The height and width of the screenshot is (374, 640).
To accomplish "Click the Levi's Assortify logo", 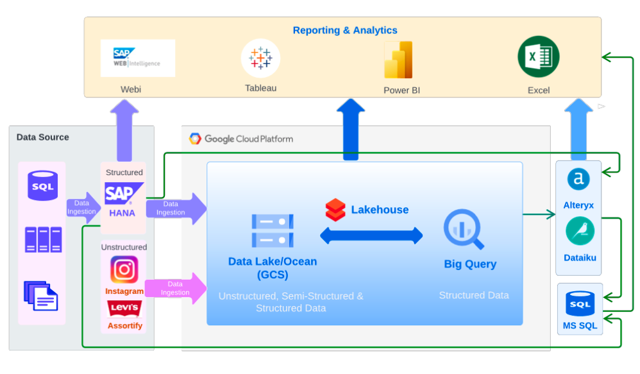I will (x=124, y=309).
